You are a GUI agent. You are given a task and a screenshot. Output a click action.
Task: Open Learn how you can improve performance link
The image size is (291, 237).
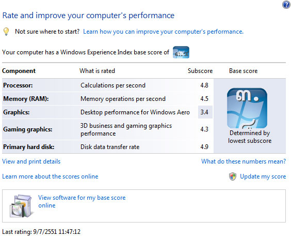[x=163, y=32]
